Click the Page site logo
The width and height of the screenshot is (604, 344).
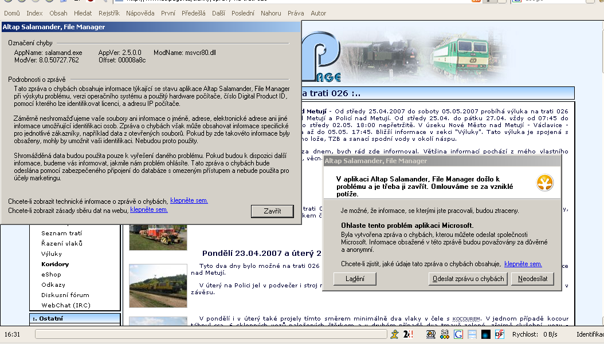click(x=322, y=57)
